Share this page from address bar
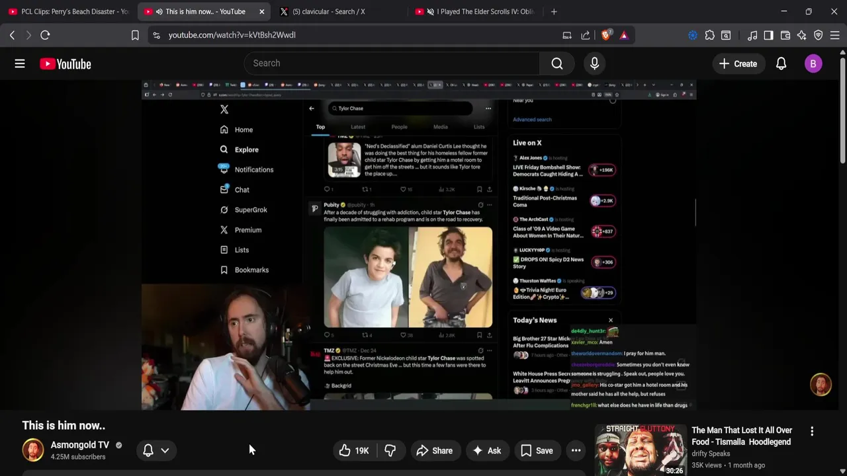847x476 pixels. coord(586,35)
